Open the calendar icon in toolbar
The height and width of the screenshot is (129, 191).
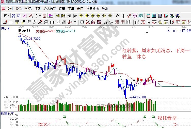tap(148, 16)
